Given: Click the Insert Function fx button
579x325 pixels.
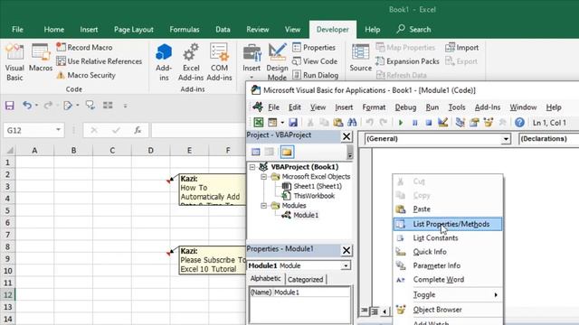Looking at the screenshot, I should [138, 130].
